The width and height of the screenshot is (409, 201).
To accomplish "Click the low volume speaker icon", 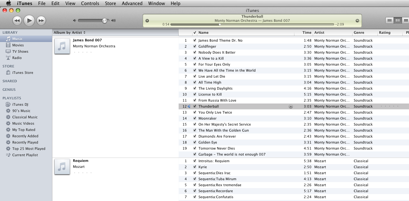I will click(x=75, y=21).
